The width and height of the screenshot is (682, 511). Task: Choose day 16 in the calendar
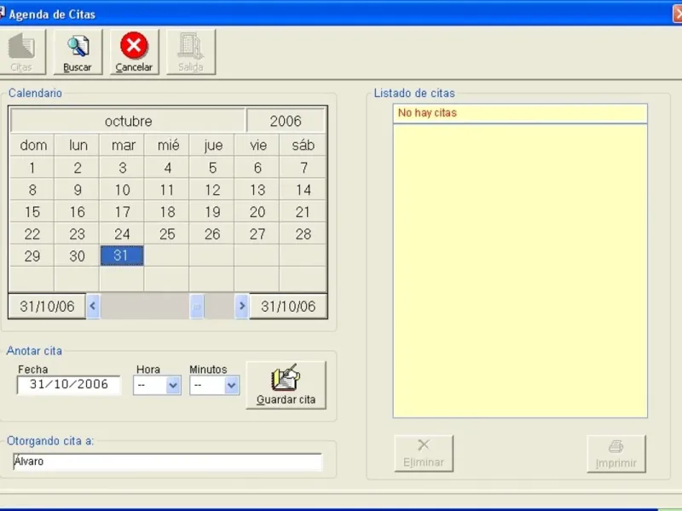point(77,211)
